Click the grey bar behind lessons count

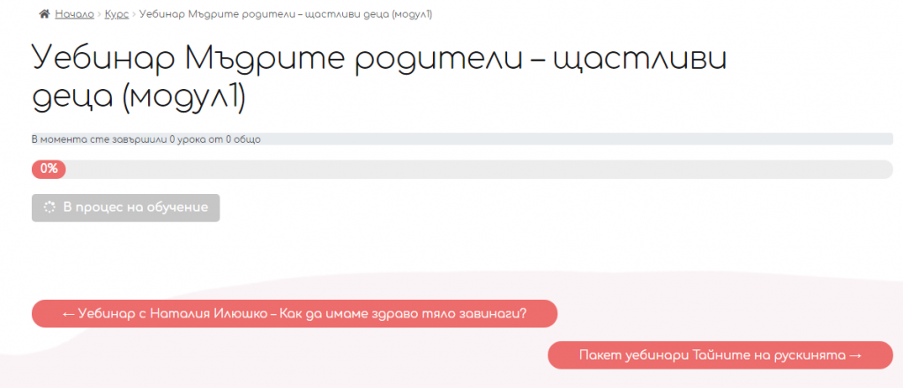[x=576, y=139]
